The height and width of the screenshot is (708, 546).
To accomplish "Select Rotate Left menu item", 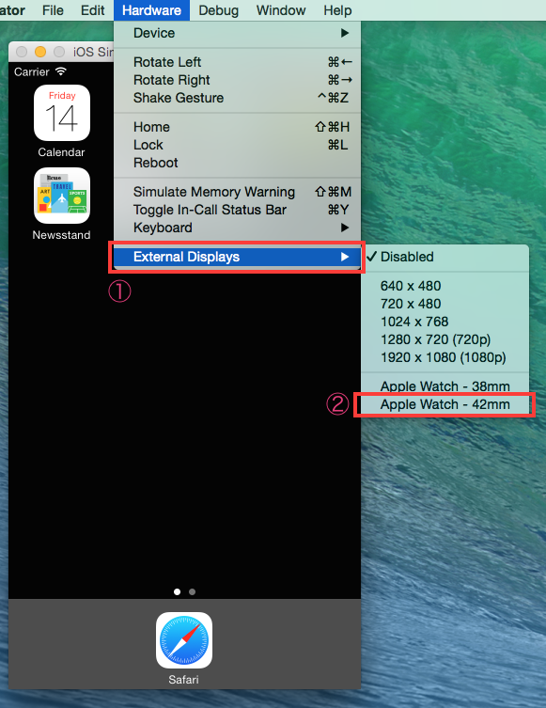I will coord(238,62).
